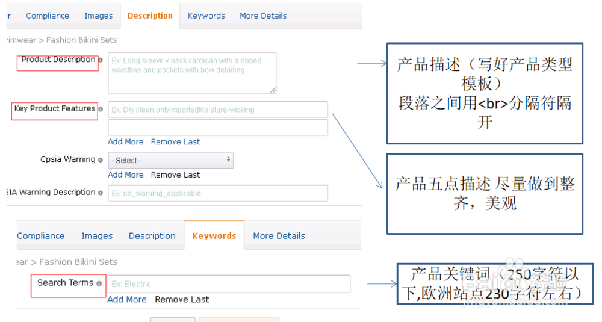Image resolution: width=602 pixels, height=322 pixels.
Task: Click the Product Description label text
Action: (58, 60)
